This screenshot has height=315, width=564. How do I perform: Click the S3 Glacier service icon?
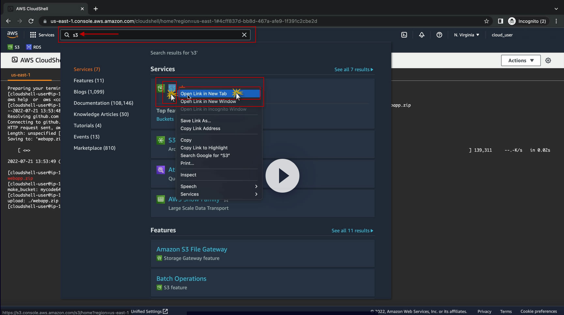coord(161,140)
